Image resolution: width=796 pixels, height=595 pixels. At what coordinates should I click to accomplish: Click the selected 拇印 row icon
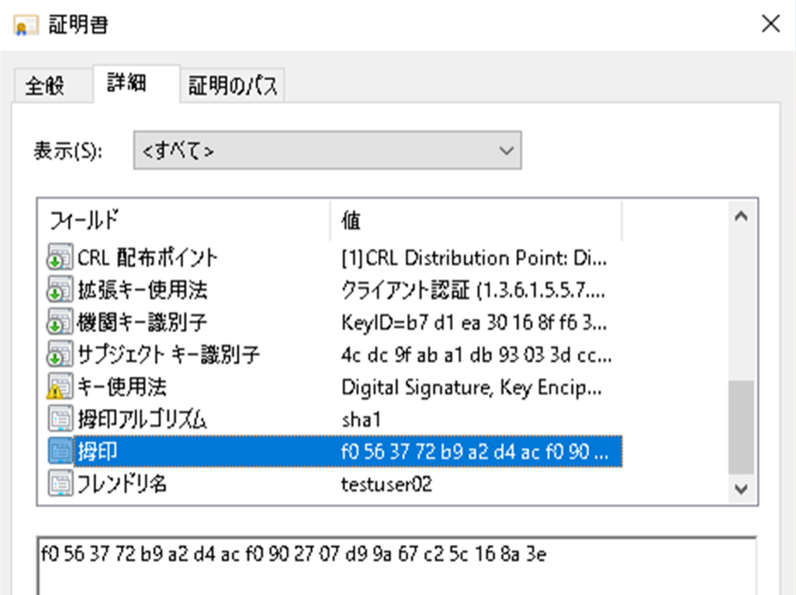[59, 452]
